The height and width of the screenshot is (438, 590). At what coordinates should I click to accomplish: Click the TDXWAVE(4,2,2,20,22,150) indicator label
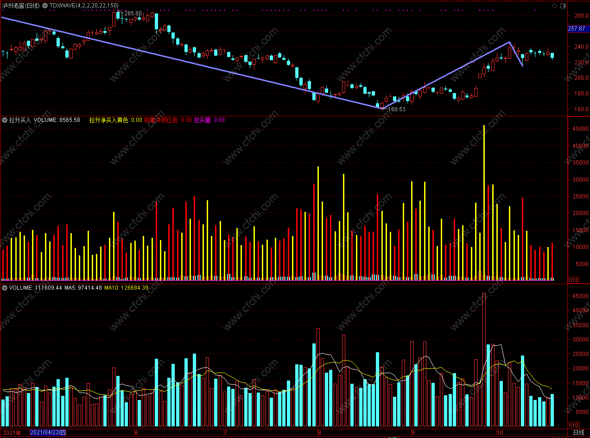tap(84, 6)
